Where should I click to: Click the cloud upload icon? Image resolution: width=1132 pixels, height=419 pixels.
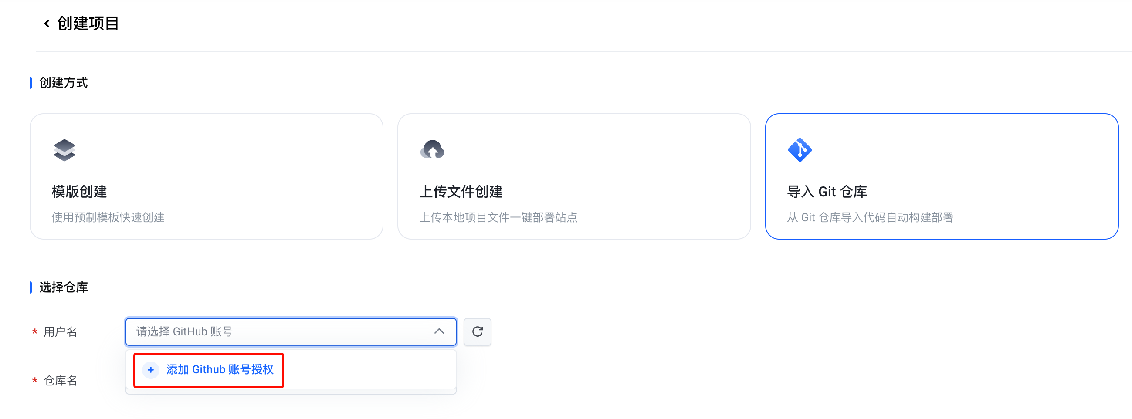[x=432, y=150]
